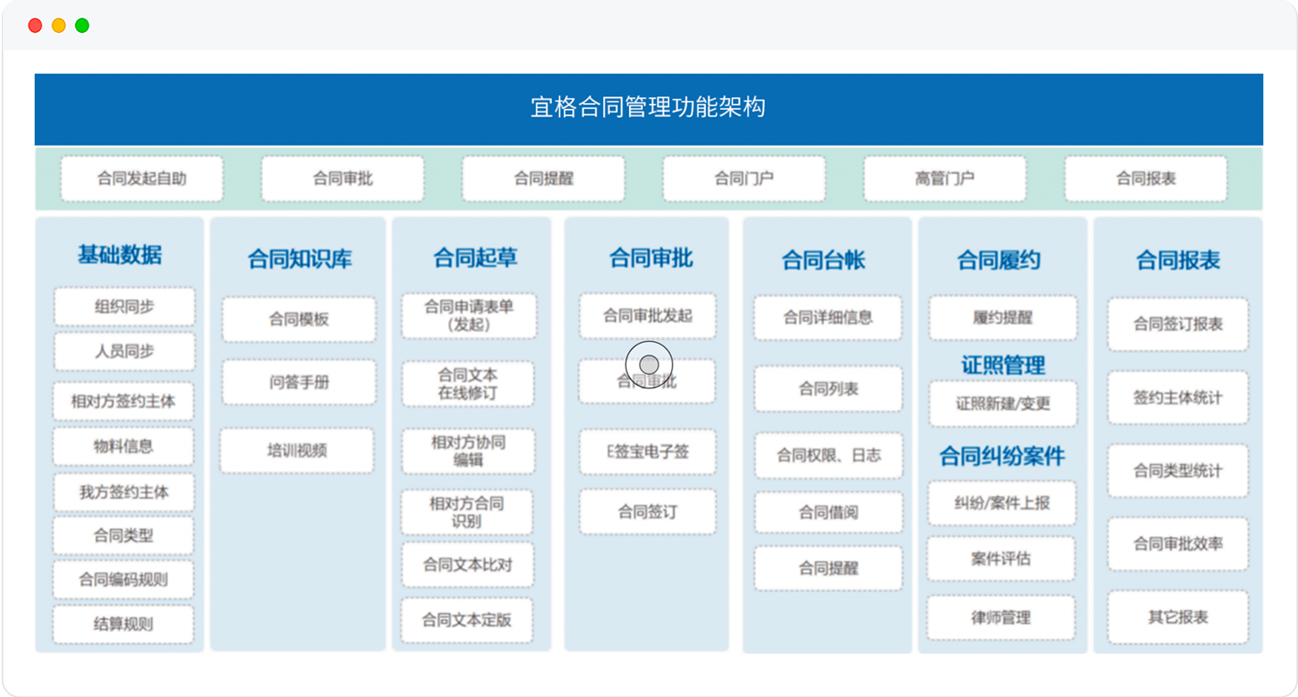The image size is (1298, 697).
Task: Open the 合同发起自助 box
Action: coord(142,179)
